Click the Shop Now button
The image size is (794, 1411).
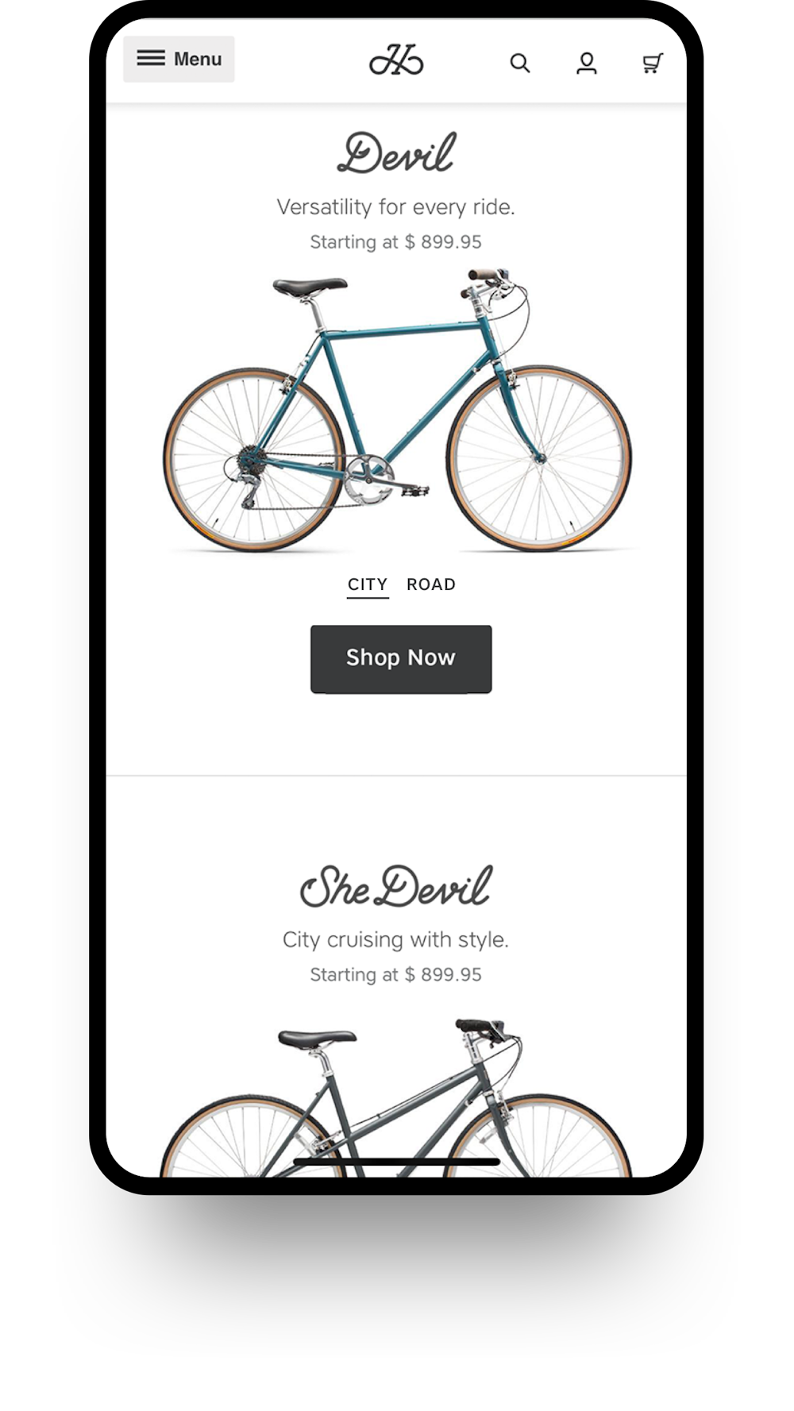tap(401, 659)
